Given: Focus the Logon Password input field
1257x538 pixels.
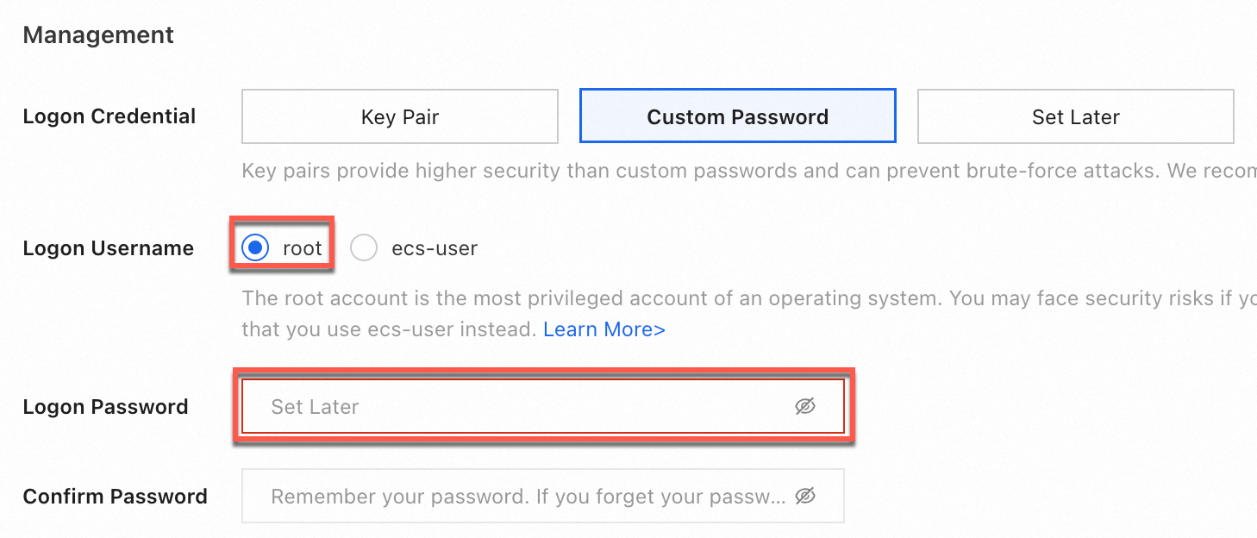Looking at the screenshot, I should click(x=517, y=406).
